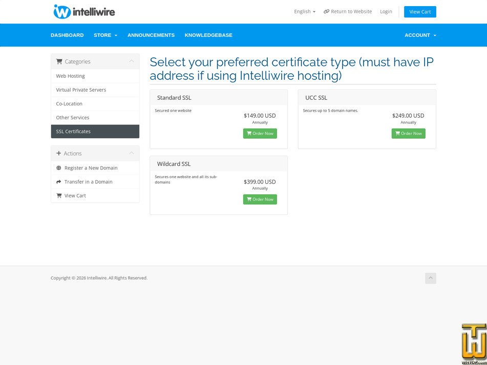Collapse the Categories panel chevron
The image size is (487, 365).
click(132, 61)
